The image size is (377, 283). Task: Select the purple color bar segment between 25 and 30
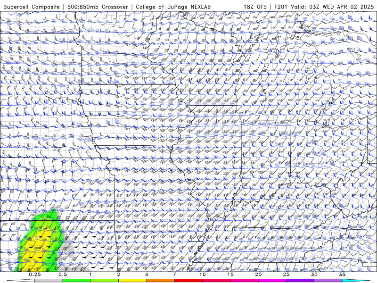pyautogui.click(x=300, y=281)
